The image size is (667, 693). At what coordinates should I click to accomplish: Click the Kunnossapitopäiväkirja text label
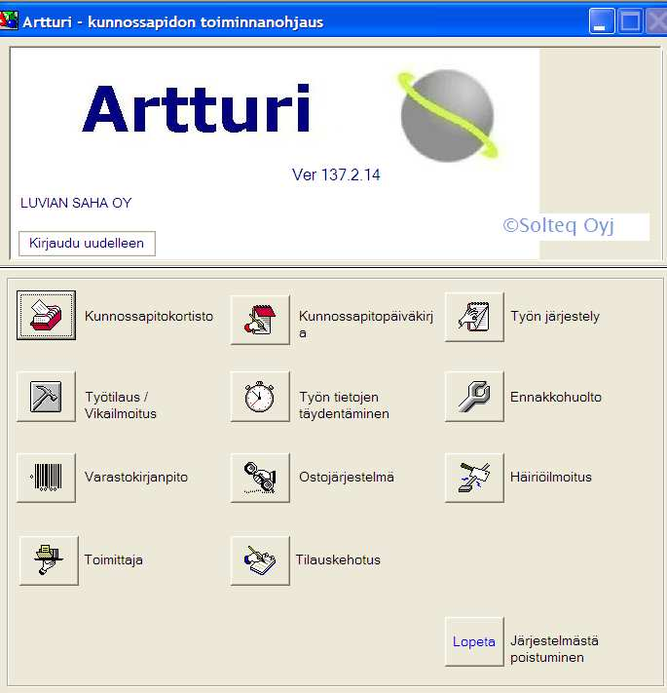[366, 324]
